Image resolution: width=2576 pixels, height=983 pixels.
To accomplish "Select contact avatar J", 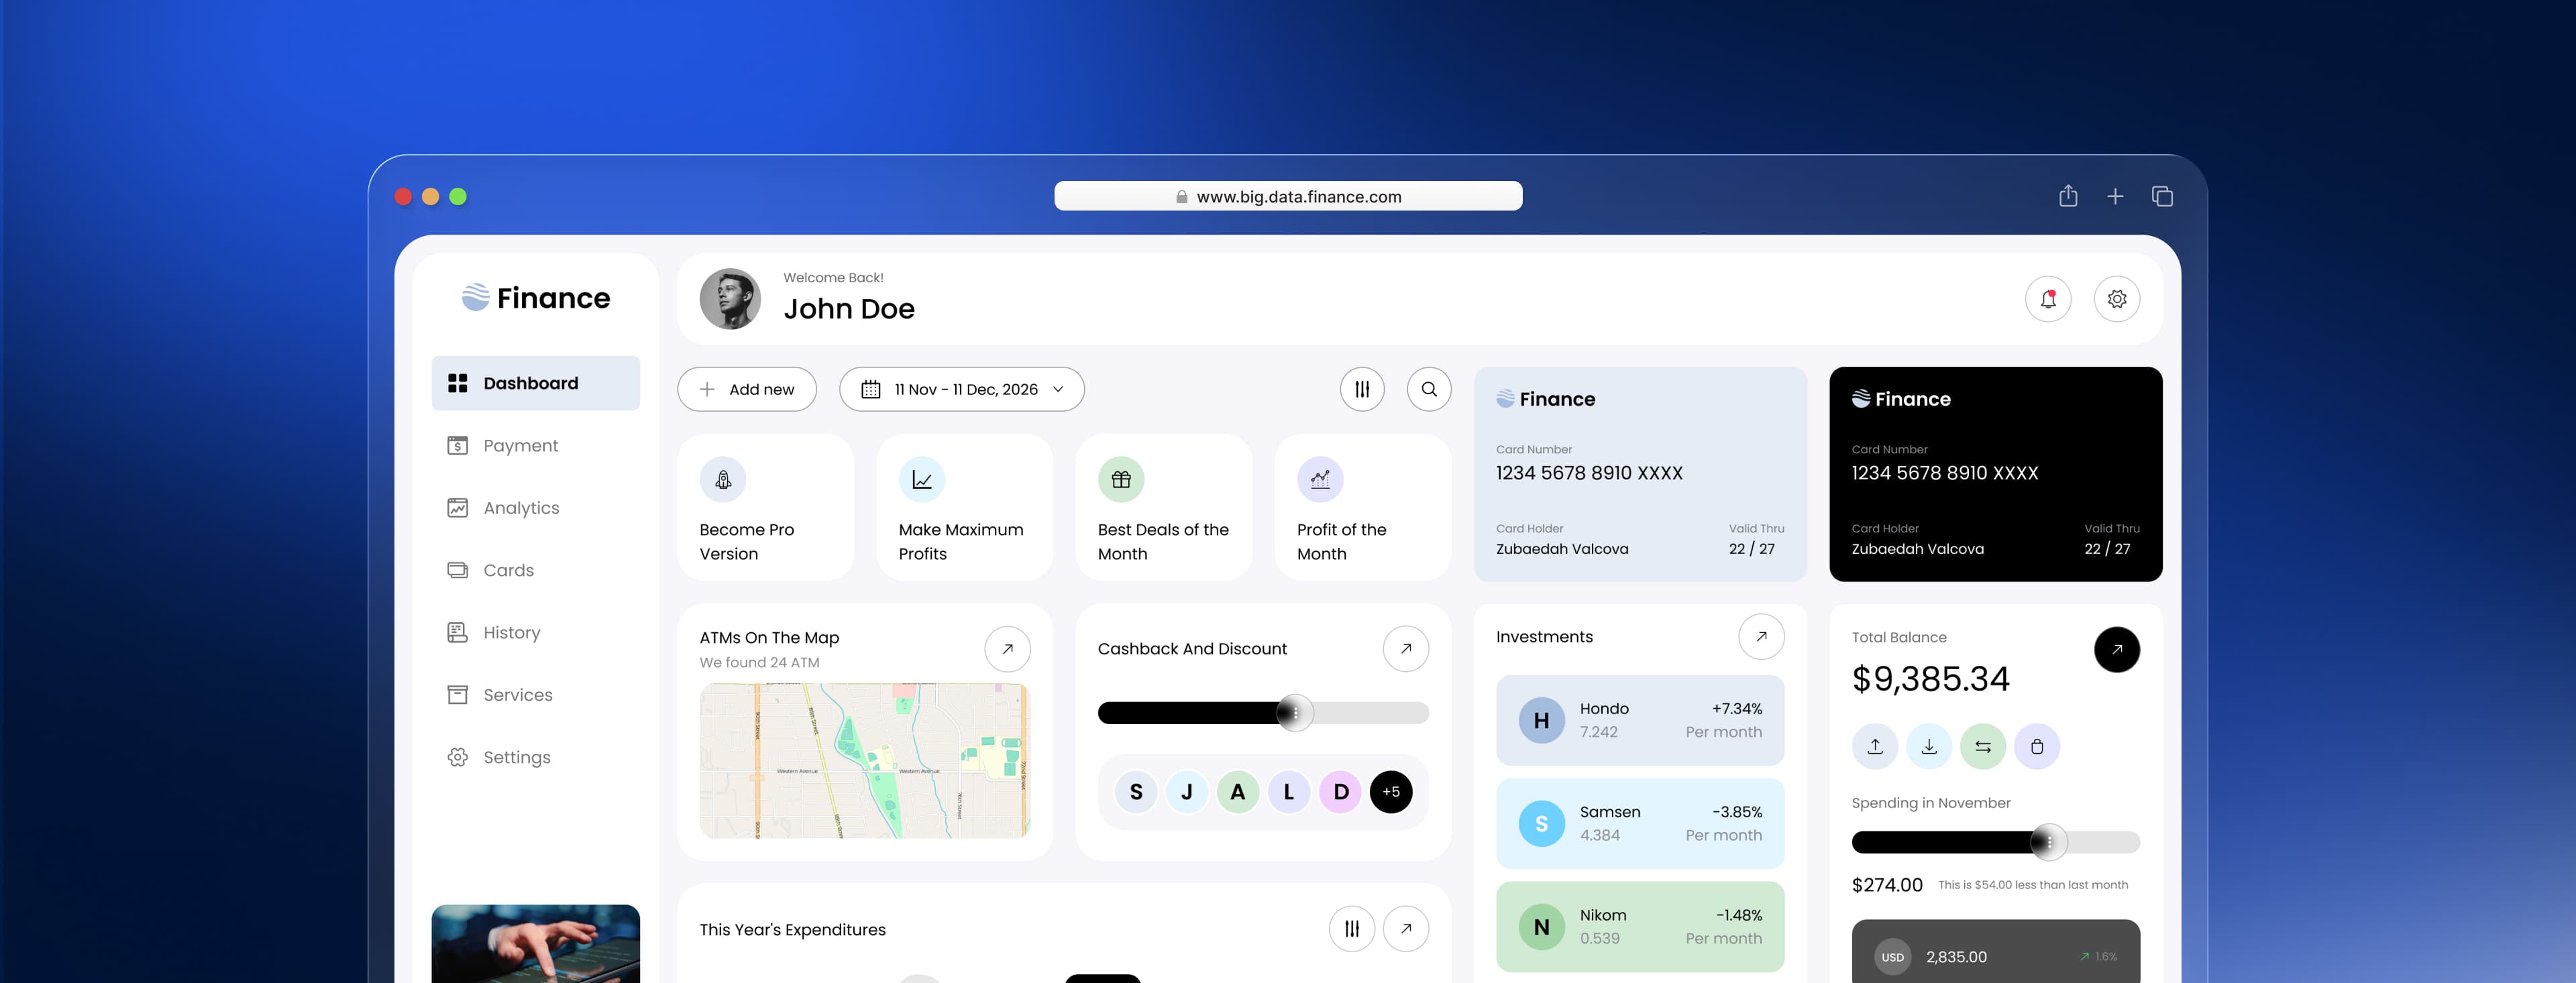I will tap(1187, 792).
